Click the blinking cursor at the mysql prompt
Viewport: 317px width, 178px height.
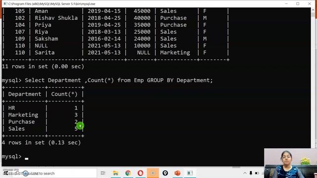point(26,159)
